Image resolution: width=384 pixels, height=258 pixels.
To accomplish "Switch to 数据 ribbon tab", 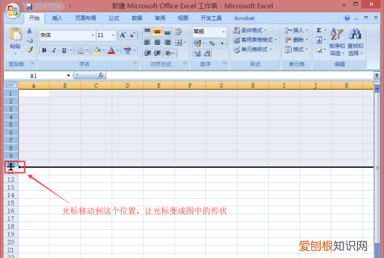I will click(x=137, y=18).
